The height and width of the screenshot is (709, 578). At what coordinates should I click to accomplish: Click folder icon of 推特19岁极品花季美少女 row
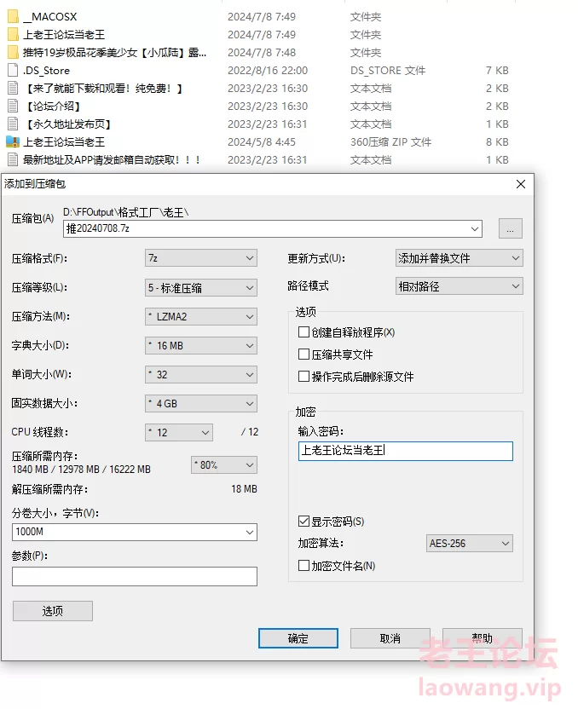click(13, 53)
